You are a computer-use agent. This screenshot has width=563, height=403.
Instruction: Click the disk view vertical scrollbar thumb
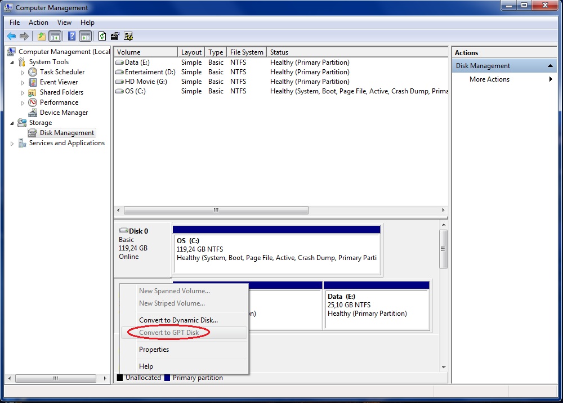click(x=444, y=249)
